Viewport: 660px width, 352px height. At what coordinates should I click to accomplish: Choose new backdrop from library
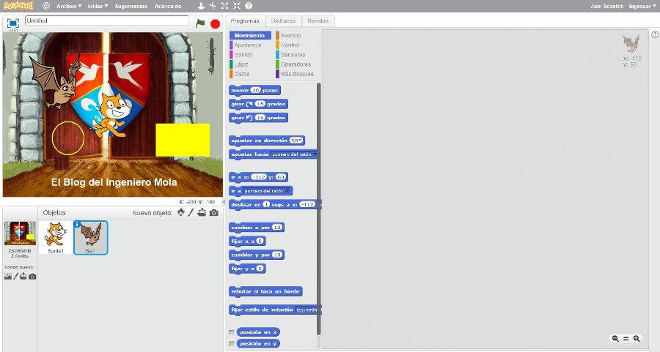point(7,277)
